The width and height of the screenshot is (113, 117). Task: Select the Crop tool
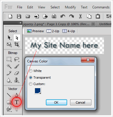click(x=17, y=44)
